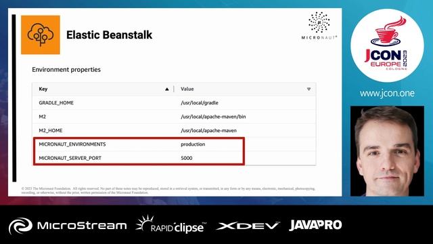This screenshot has height=244, width=433.
Task: Sort ascending using Key column arrow
Action: click(167, 89)
